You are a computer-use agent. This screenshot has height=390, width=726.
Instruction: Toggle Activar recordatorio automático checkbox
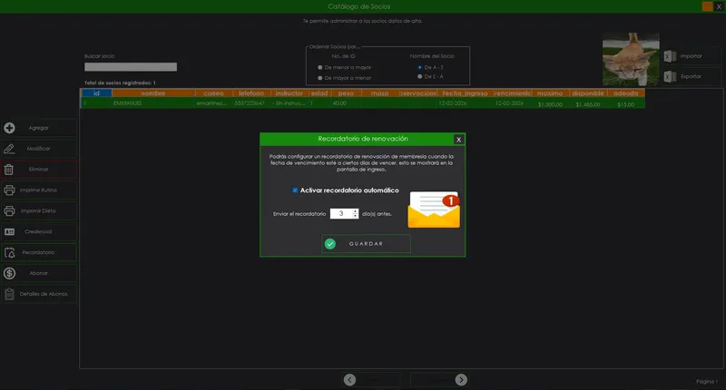295,190
